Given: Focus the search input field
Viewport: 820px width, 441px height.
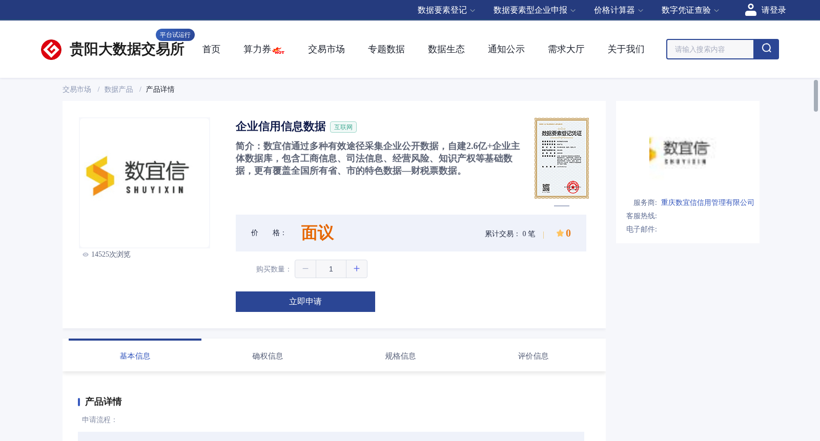Looking at the screenshot, I should tap(710, 49).
